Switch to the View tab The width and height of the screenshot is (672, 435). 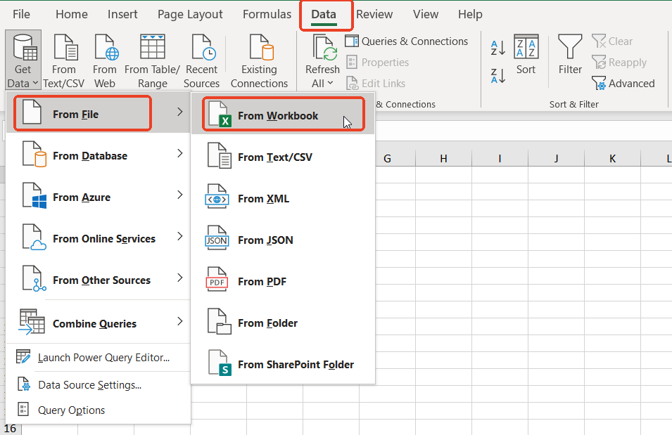click(426, 14)
